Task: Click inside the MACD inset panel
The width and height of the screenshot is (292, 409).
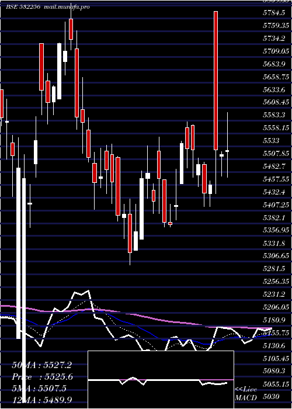Action: pos(161,380)
